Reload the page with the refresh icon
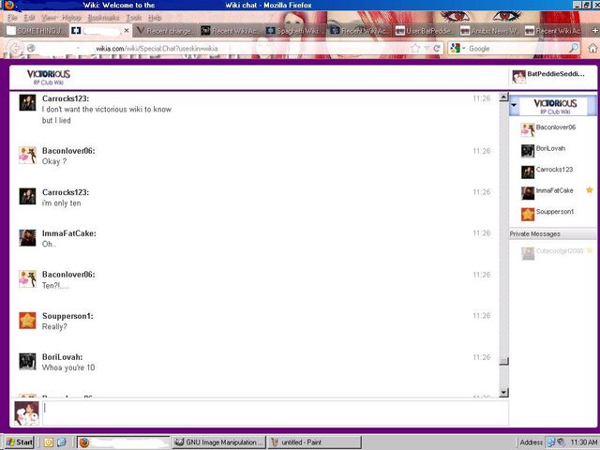Viewport: 600px width, 450px height. coord(437,49)
